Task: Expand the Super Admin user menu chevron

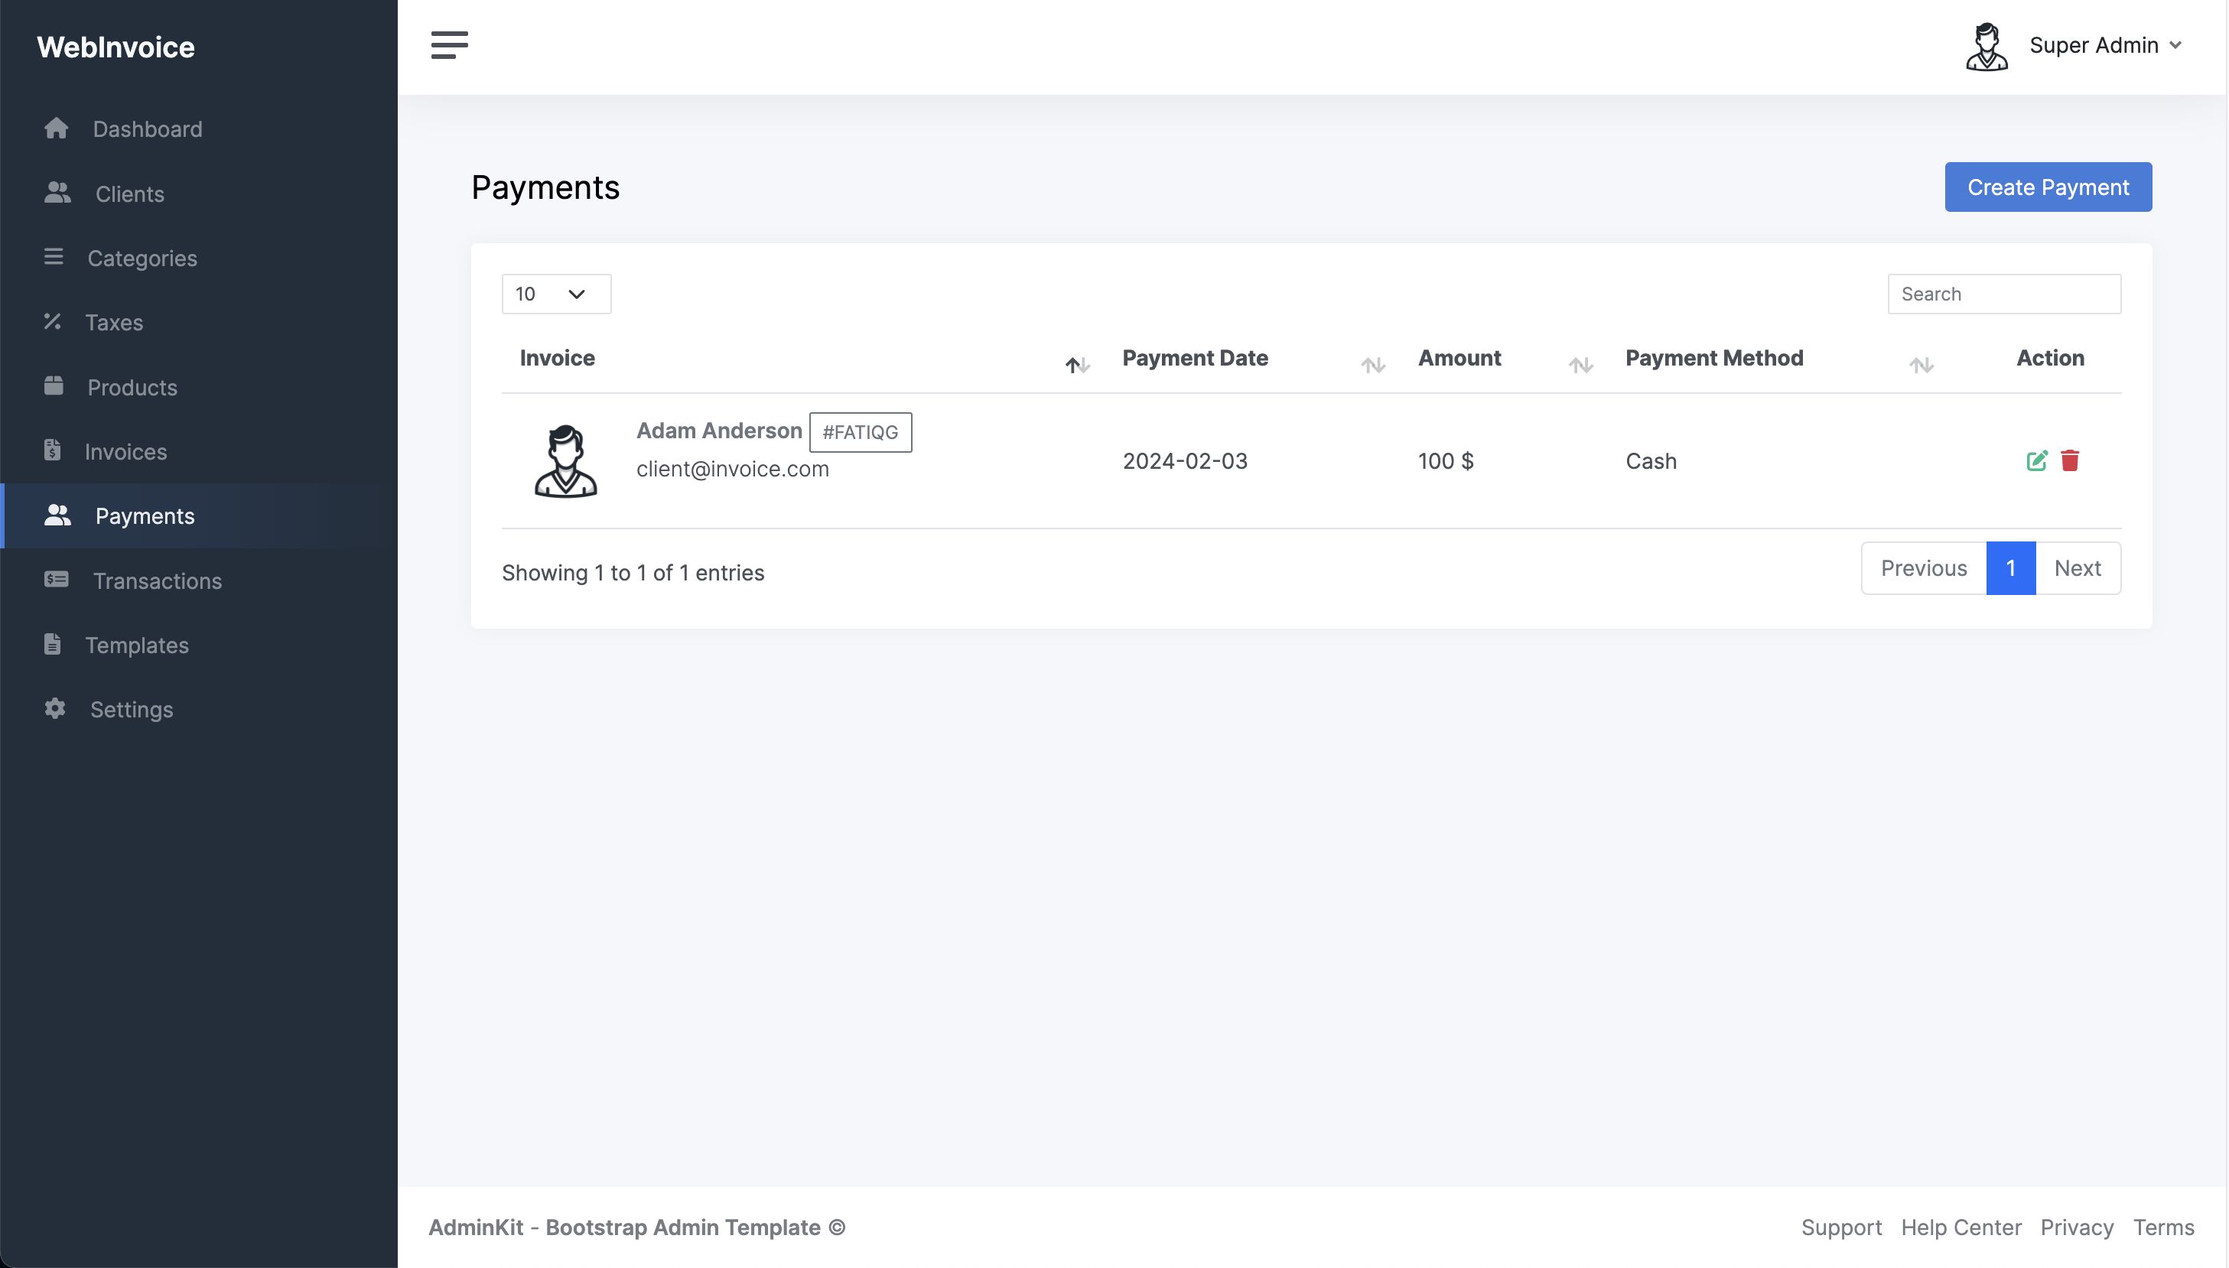Action: click(x=2175, y=45)
